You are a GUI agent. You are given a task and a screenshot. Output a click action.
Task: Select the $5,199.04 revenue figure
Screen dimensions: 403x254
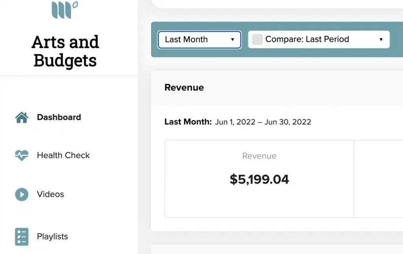coord(259,179)
